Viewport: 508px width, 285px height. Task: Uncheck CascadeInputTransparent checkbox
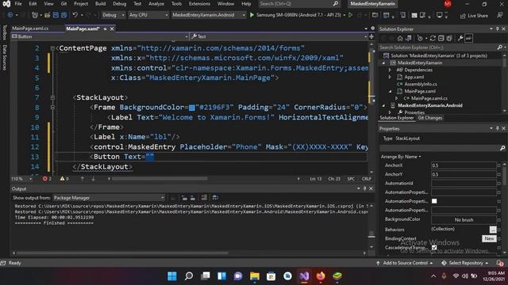(x=434, y=248)
